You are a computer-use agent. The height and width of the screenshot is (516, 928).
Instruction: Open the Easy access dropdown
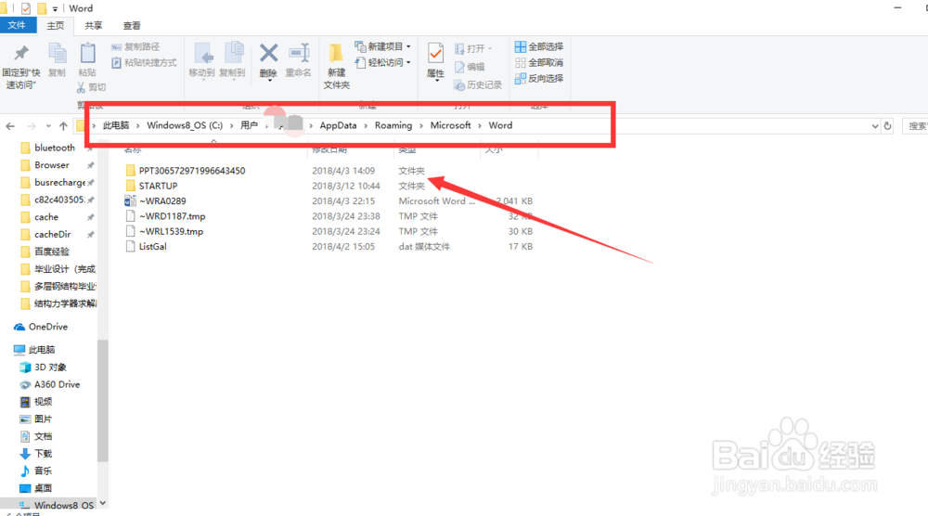383,62
